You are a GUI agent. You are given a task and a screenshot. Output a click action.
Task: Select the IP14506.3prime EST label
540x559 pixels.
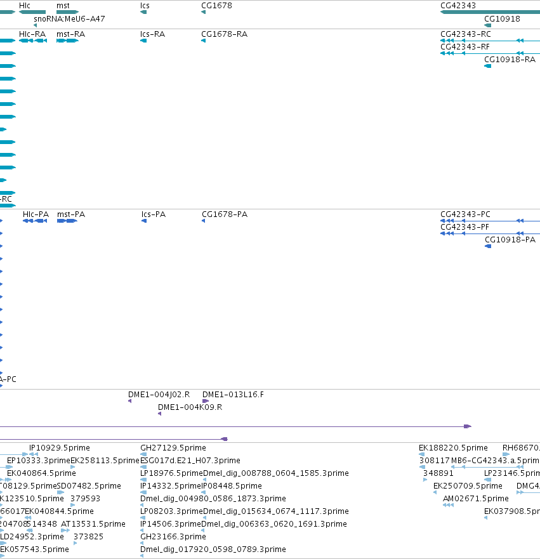(171, 524)
